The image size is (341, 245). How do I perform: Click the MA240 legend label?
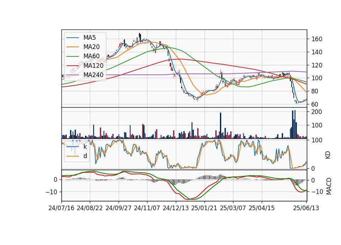[x=93, y=75]
